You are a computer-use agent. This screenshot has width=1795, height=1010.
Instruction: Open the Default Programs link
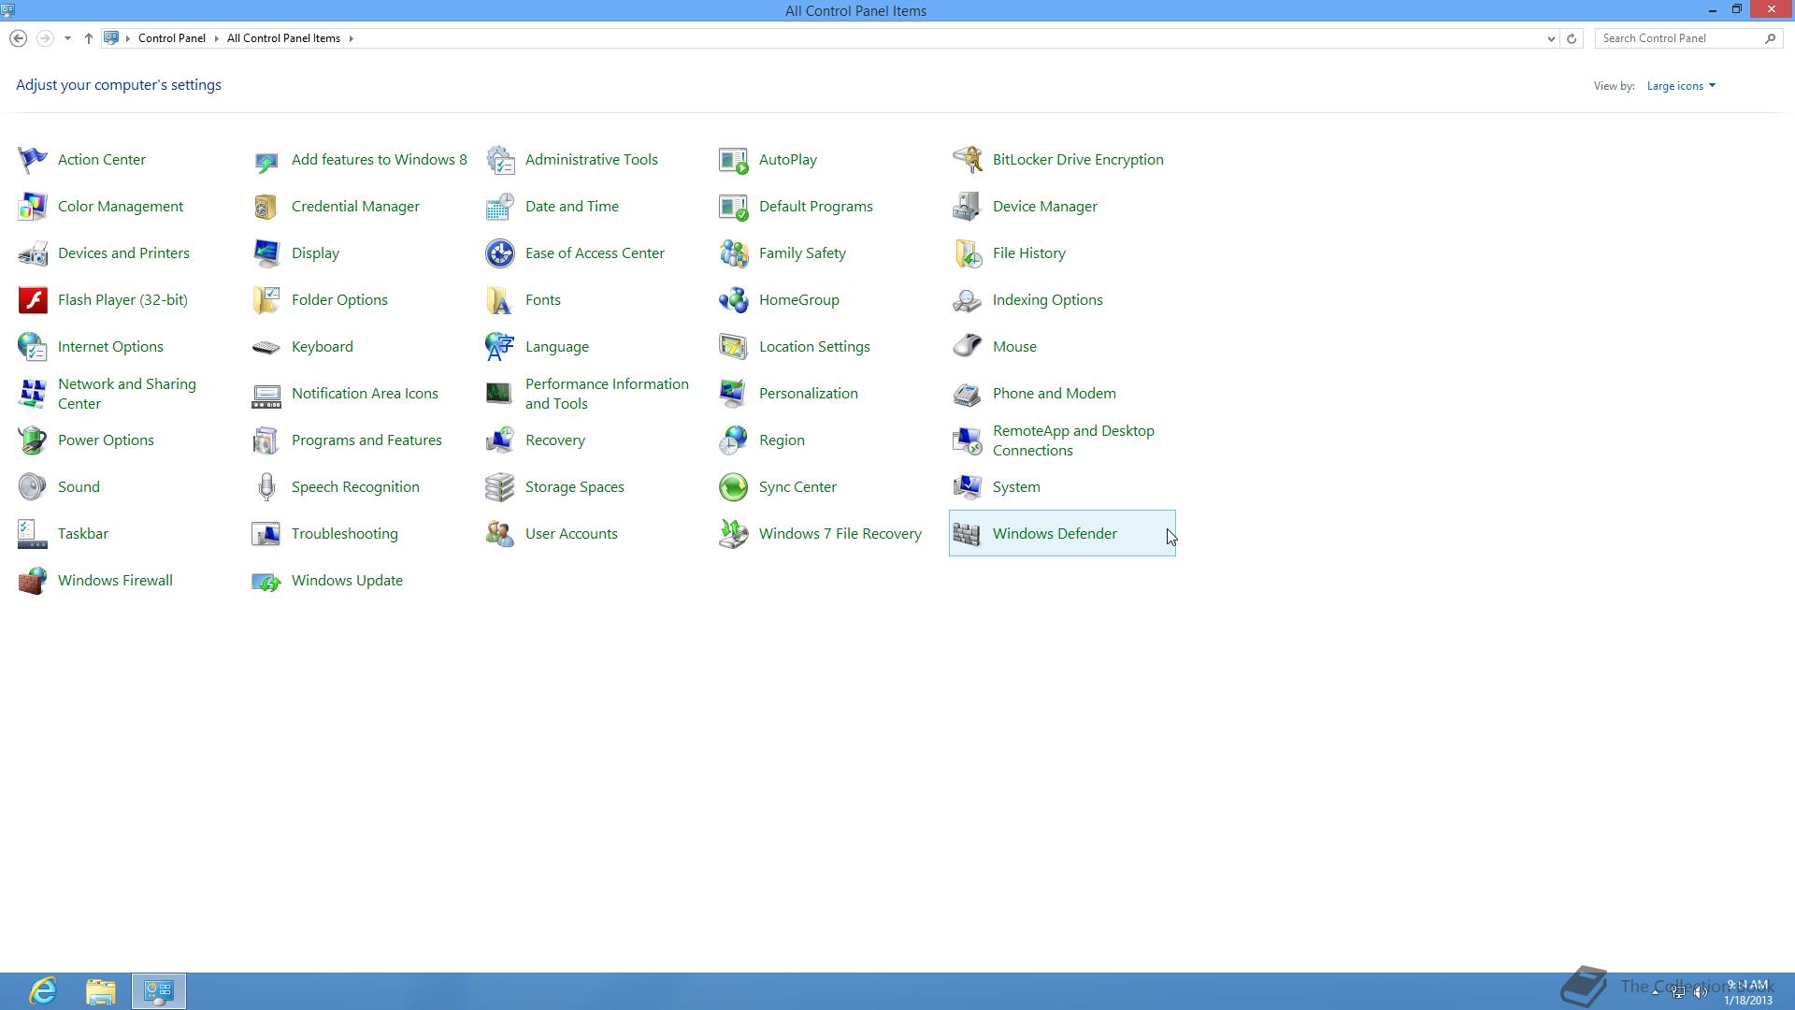tap(816, 207)
